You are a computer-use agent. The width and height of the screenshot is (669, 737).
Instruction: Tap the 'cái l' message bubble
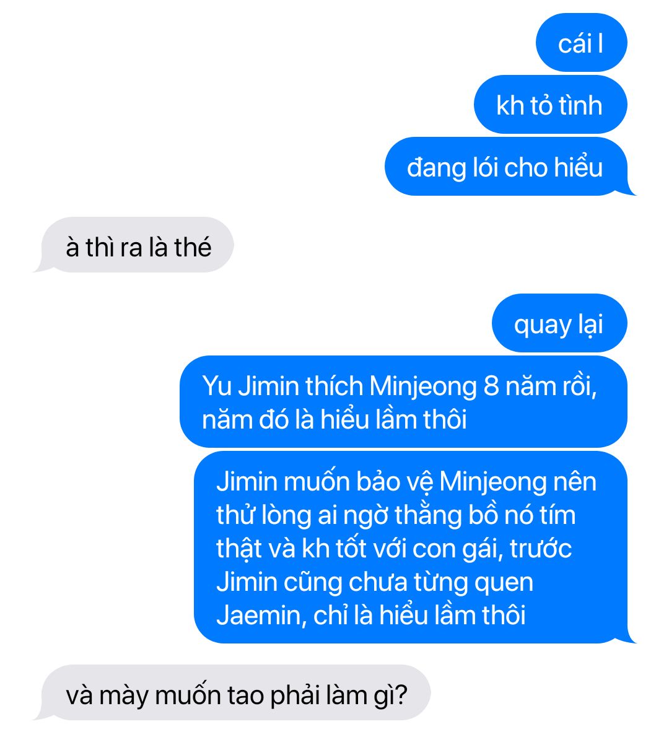pyautogui.click(x=581, y=42)
